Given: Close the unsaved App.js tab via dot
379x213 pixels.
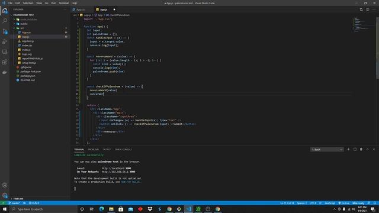Looking at the screenshot, I should click(x=114, y=9).
